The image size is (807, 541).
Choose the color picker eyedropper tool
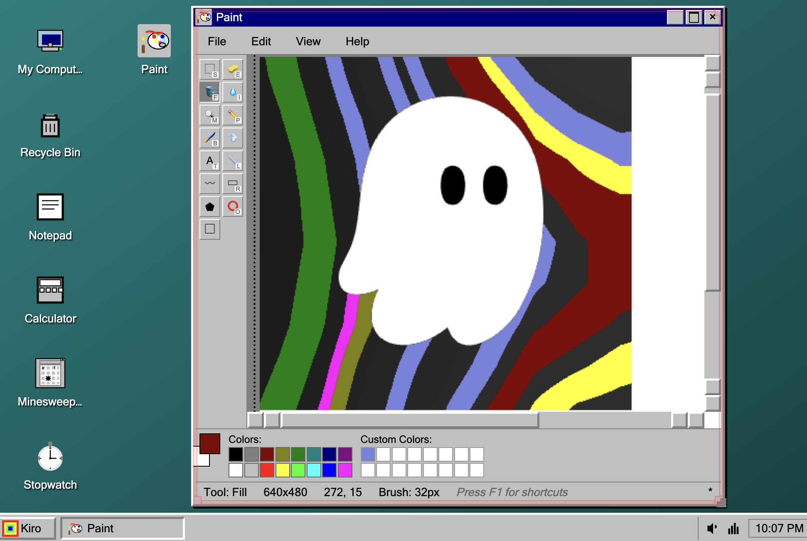[x=233, y=92]
